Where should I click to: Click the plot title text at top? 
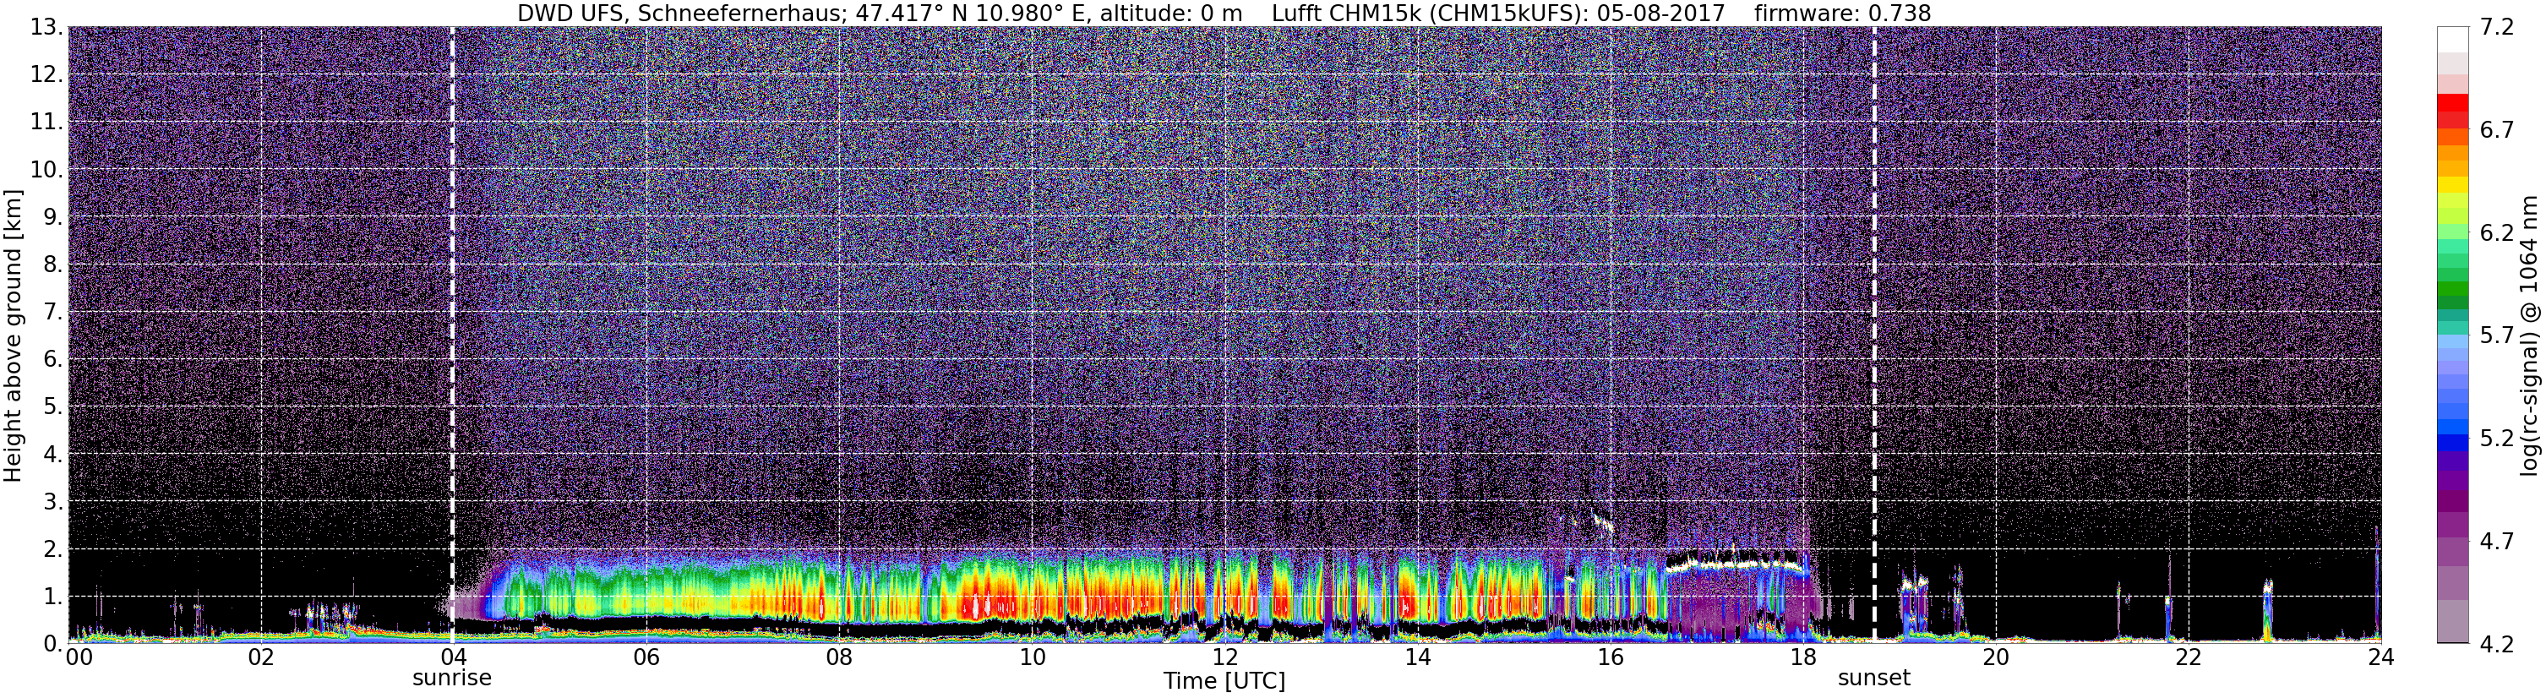coord(1224,13)
